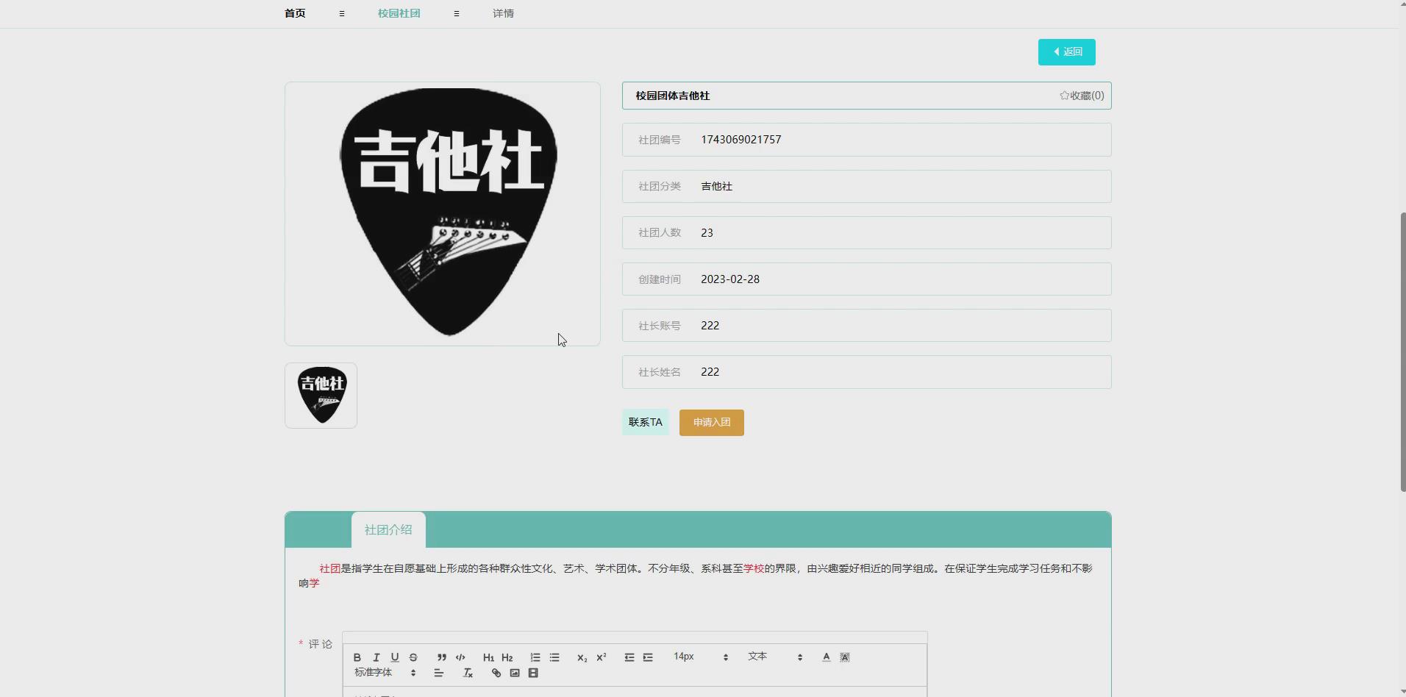Click the 申请入团 button to join
Screen dimensions: 1406x697
click(710, 422)
